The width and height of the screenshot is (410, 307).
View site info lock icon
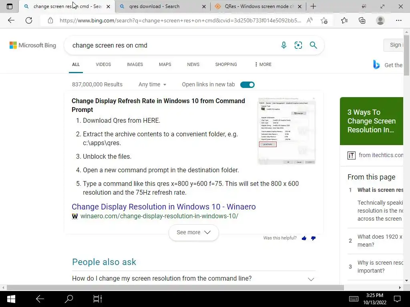50,20
